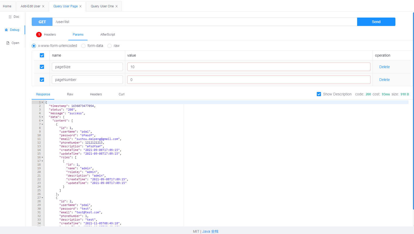The height and width of the screenshot is (234, 414).
Task: Uncheck the pageNumber parameter checkbox
Action: [42, 80]
